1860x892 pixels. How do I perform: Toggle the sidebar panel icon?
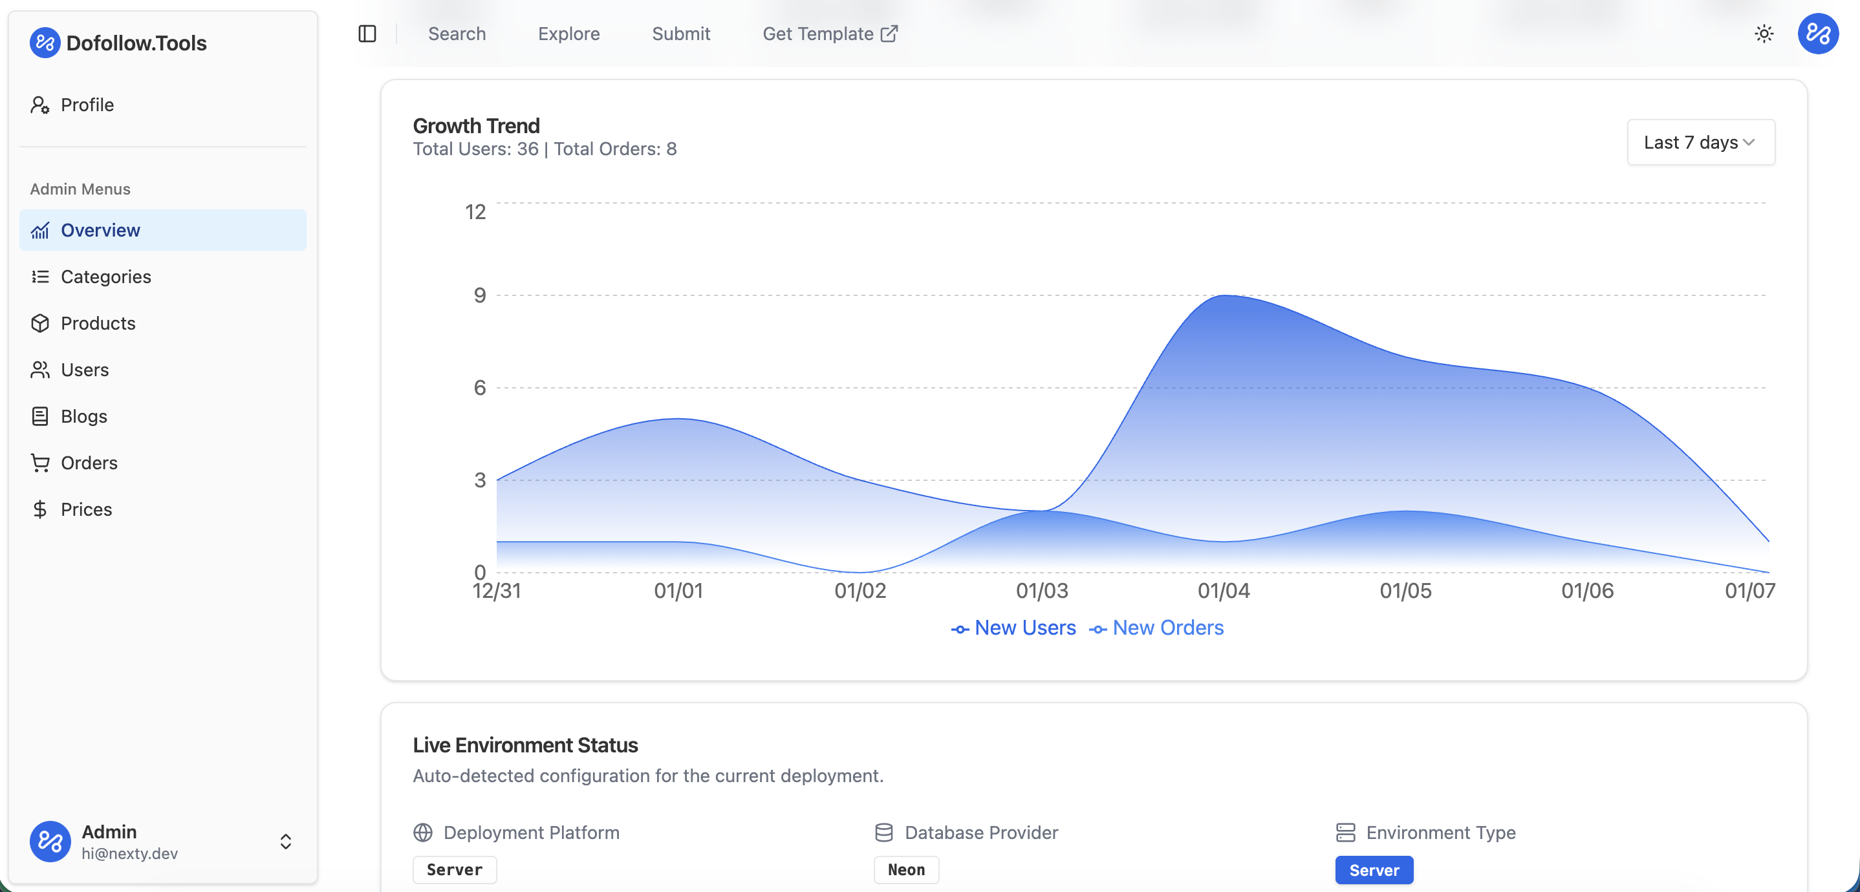coord(367,34)
